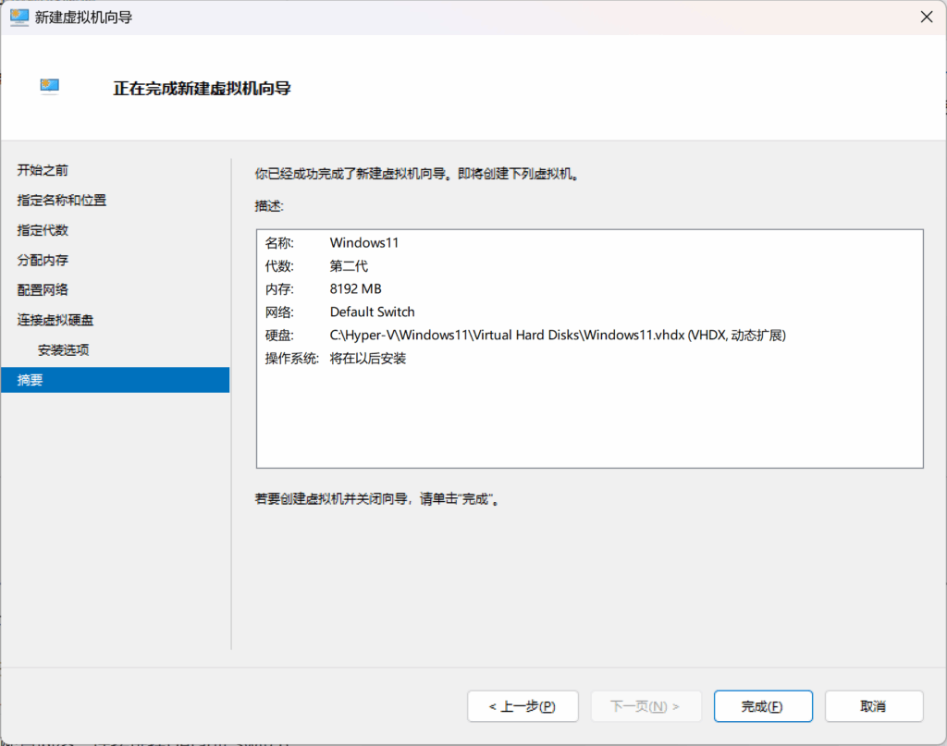Open the 连接虚拟硬盘 step

(55, 320)
